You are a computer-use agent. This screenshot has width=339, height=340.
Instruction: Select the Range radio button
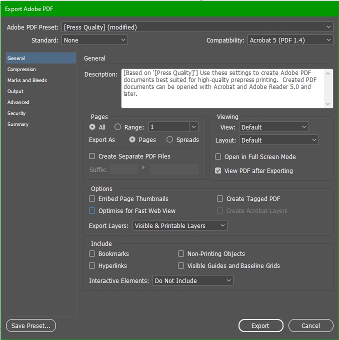117,127
